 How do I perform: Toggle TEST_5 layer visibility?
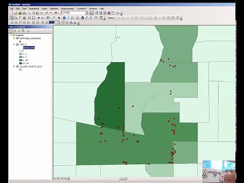17,45
